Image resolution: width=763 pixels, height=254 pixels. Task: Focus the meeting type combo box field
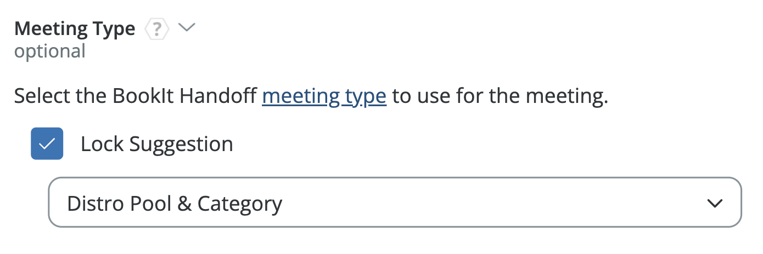point(395,202)
